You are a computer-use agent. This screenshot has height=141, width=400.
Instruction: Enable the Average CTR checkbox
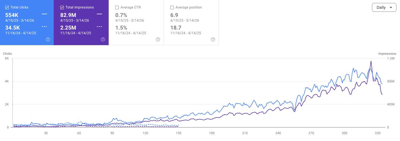pos(117,7)
